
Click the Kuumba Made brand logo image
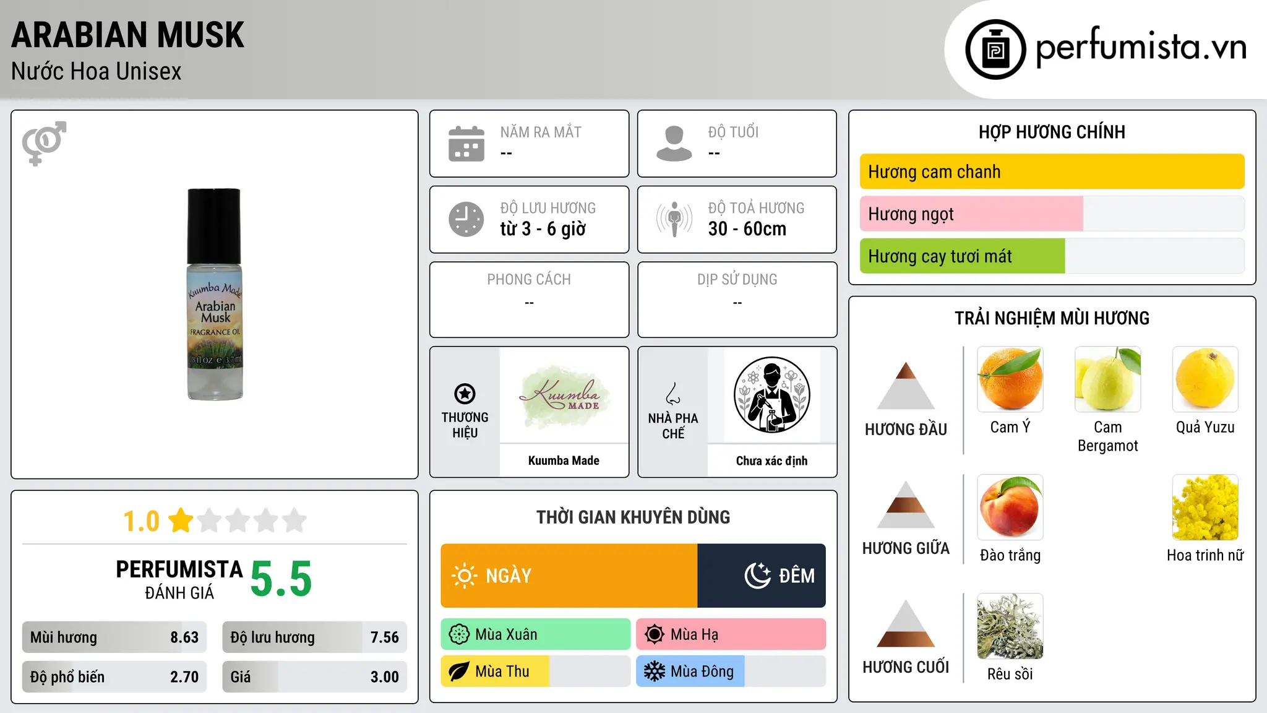pyautogui.click(x=564, y=396)
